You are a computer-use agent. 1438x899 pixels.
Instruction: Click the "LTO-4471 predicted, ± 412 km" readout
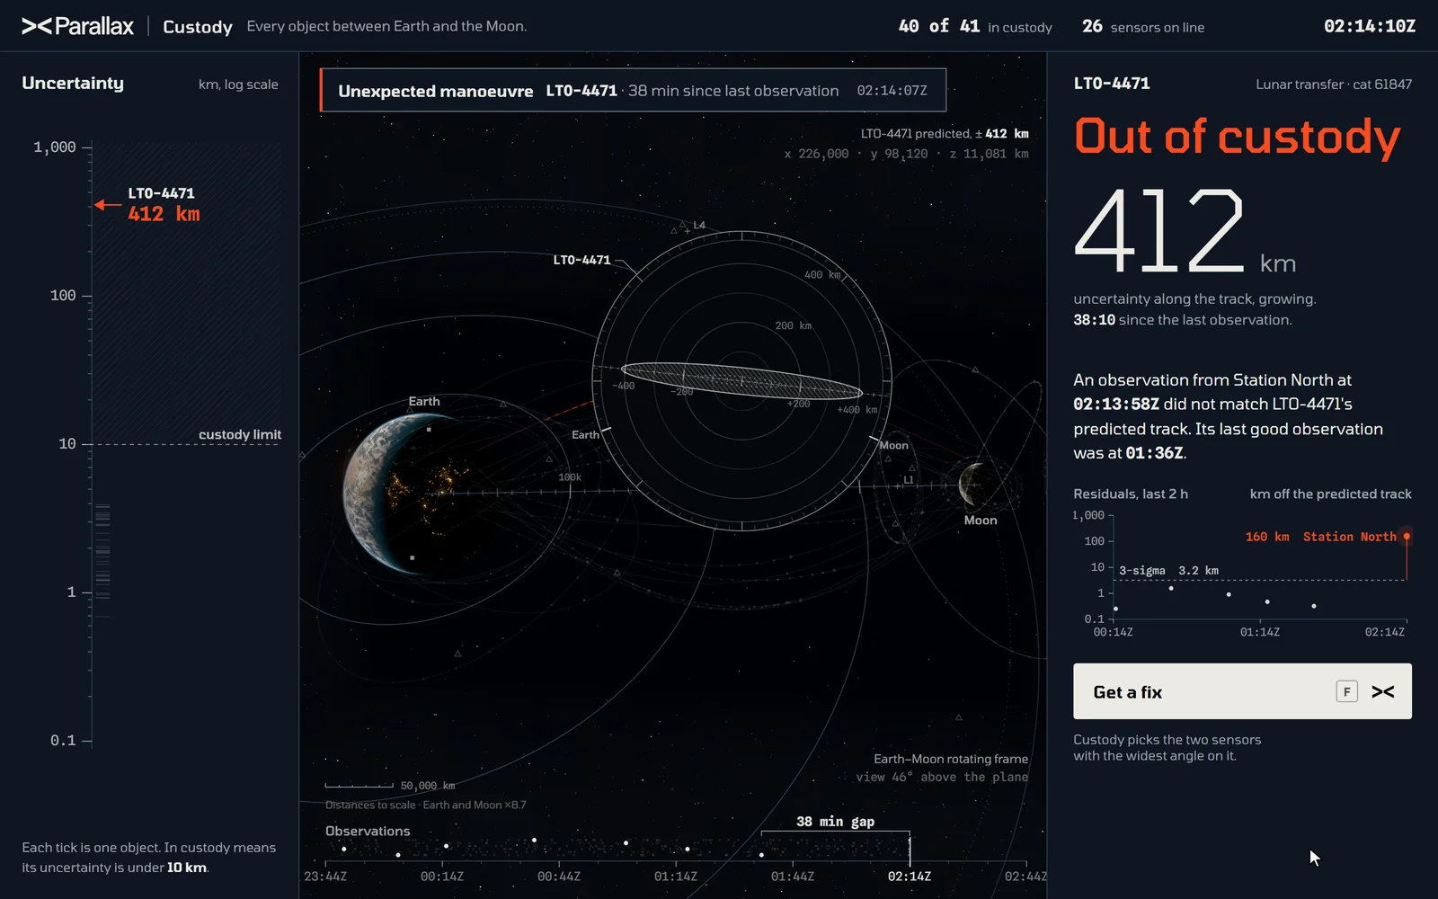coord(945,134)
